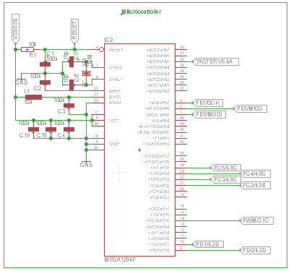291x271 pixels.
Task: Select the MEGA1284P part name
Action: point(120,260)
